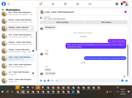Select the Makayla conversation row
This screenshot has width=132, height=98.
tap(18, 28)
